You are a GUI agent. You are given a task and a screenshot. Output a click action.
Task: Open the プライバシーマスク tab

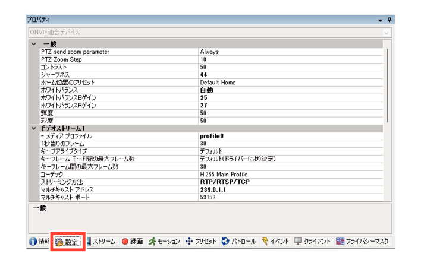363,241
